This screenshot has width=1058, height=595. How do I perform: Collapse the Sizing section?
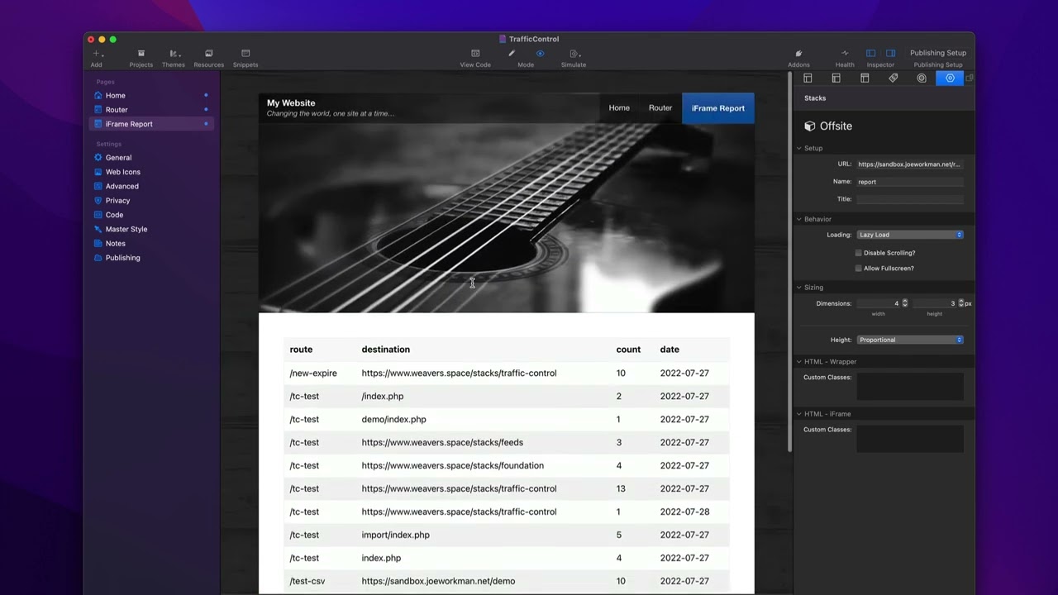799,288
